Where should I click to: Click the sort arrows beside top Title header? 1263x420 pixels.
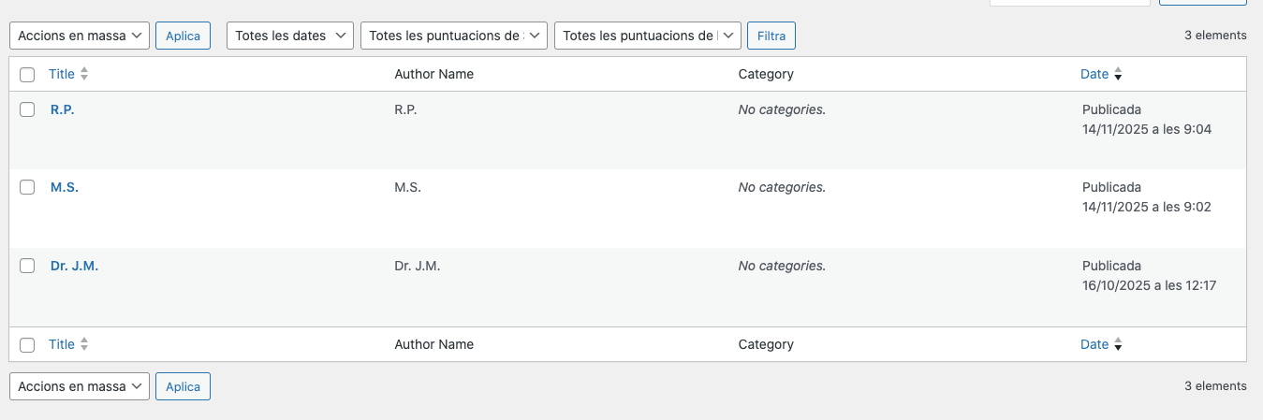tap(84, 74)
